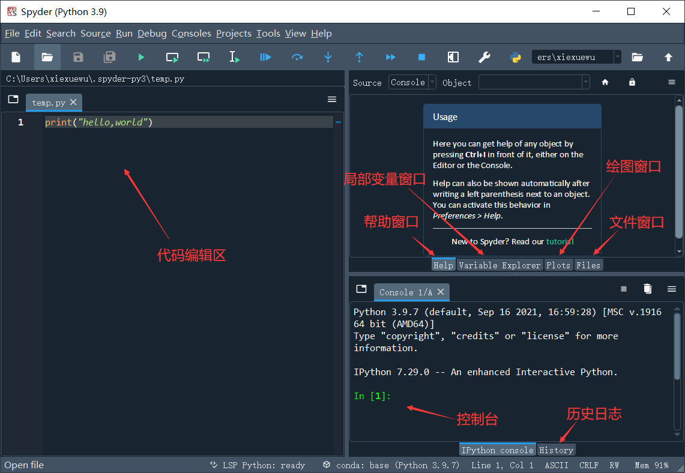The image size is (685, 473).
Task: Open the Help menu in menu bar
Action: (x=322, y=34)
